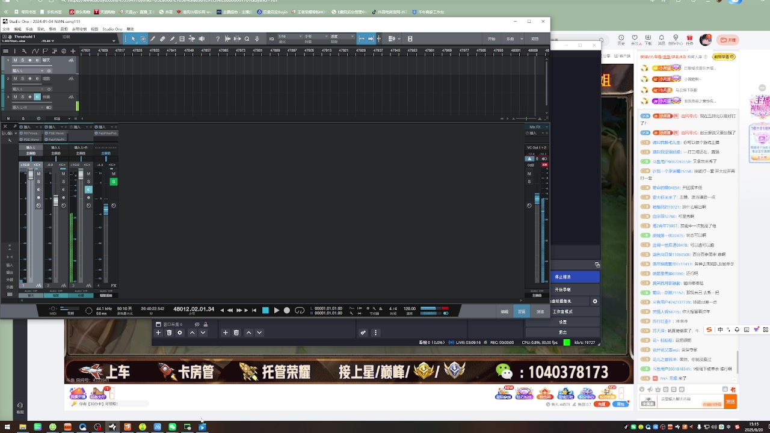The height and width of the screenshot is (433, 770).
Task: Select the Listen speaker tool
Action: coord(202,38)
